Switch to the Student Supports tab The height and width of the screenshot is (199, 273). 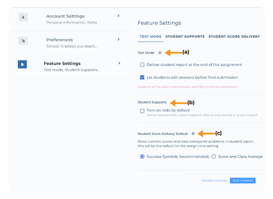click(185, 36)
